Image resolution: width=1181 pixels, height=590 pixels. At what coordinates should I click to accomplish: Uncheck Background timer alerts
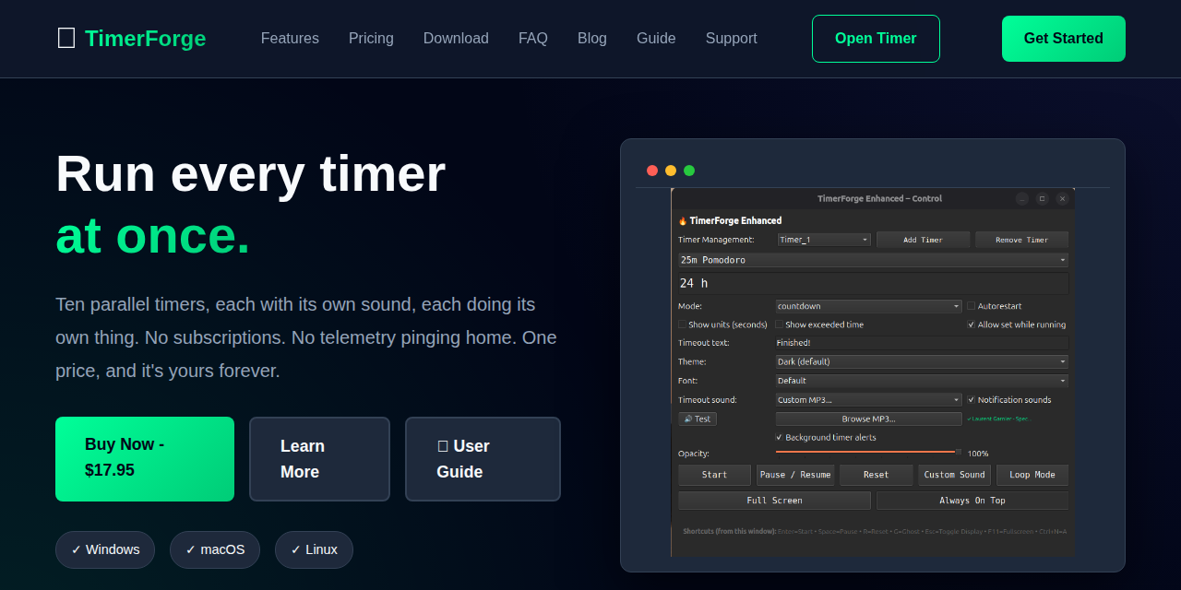pyautogui.click(x=779, y=437)
